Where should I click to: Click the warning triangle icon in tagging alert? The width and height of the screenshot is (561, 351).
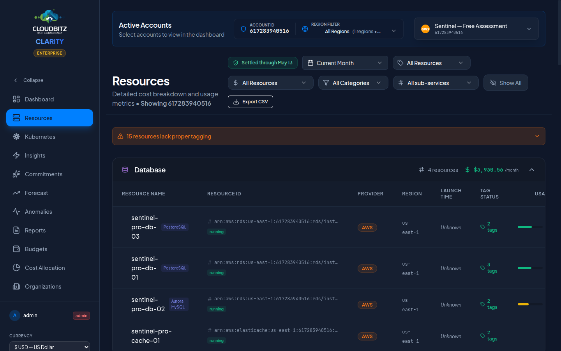coord(120,136)
